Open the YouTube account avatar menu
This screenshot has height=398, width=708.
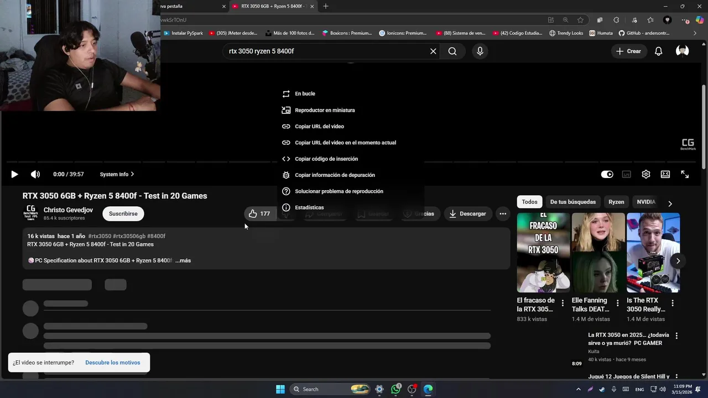[683, 51]
